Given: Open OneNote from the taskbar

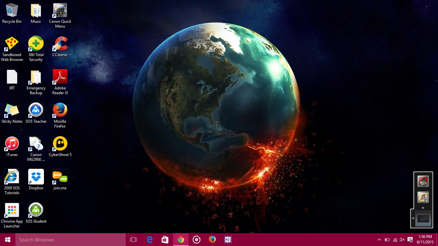Looking at the screenshot, I should (x=228, y=240).
